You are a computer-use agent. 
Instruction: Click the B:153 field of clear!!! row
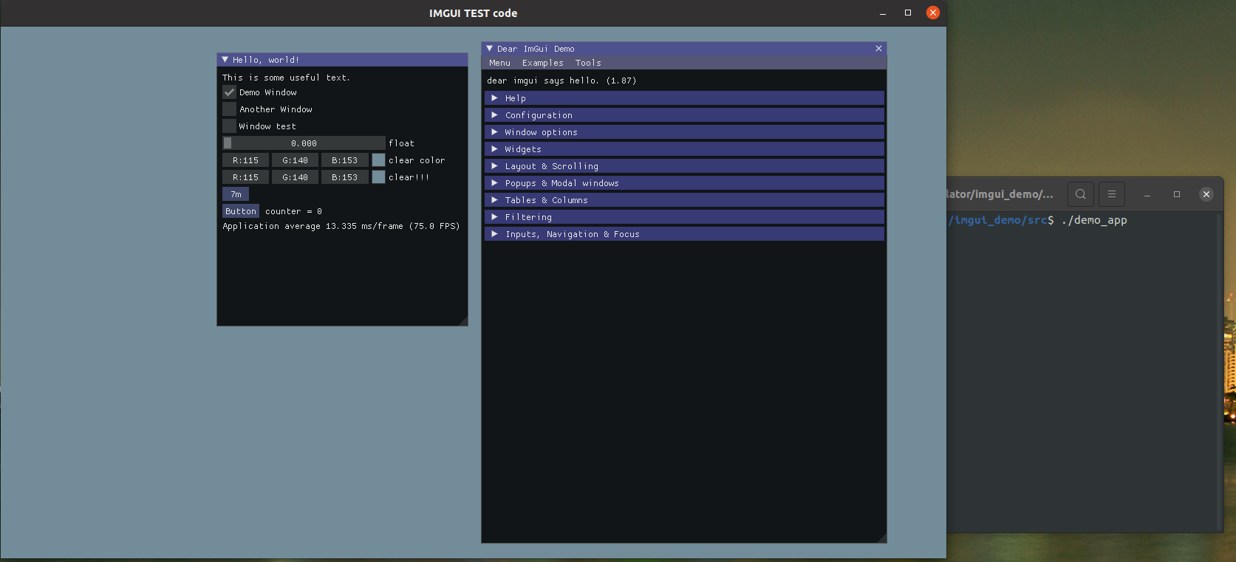(344, 177)
